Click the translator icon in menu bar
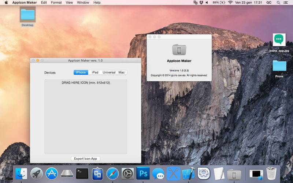The height and width of the screenshot is (183, 293). coord(195,3)
